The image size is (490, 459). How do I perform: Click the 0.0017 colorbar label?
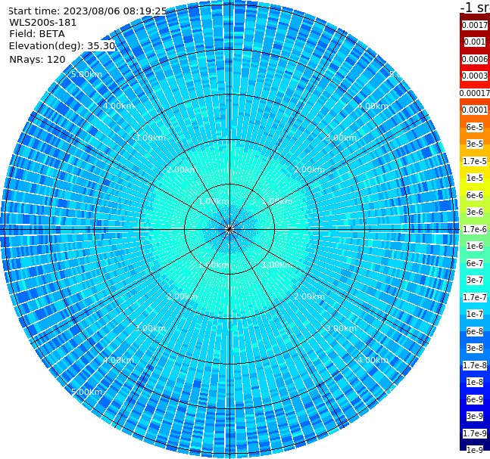(475, 25)
